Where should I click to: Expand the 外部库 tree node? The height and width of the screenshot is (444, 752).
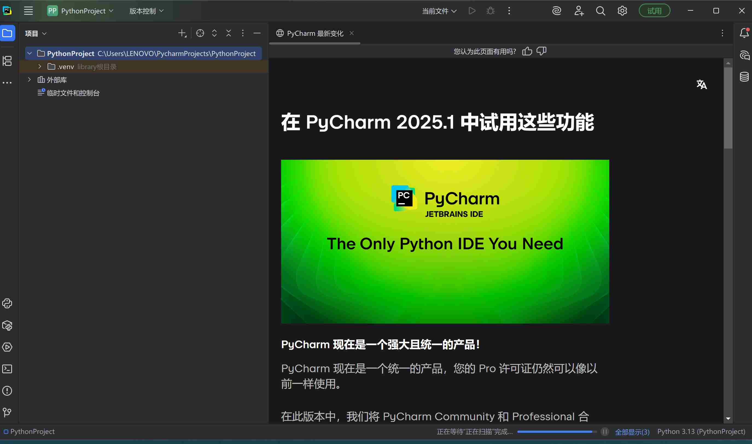click(x=29, y=79)
